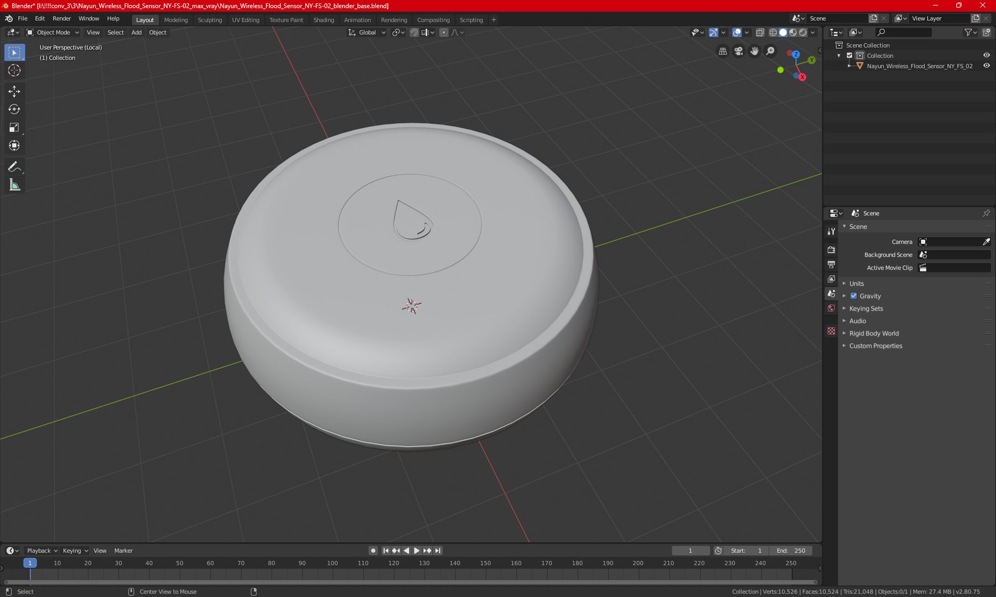The height and width of the screenshot is (597, 996).
Task: Exclude Collection from view layer checkbox
Action: 849,55
